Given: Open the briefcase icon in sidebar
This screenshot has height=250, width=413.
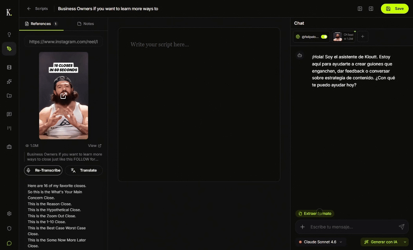Looking at the screenshot, I should coord(9,147).
